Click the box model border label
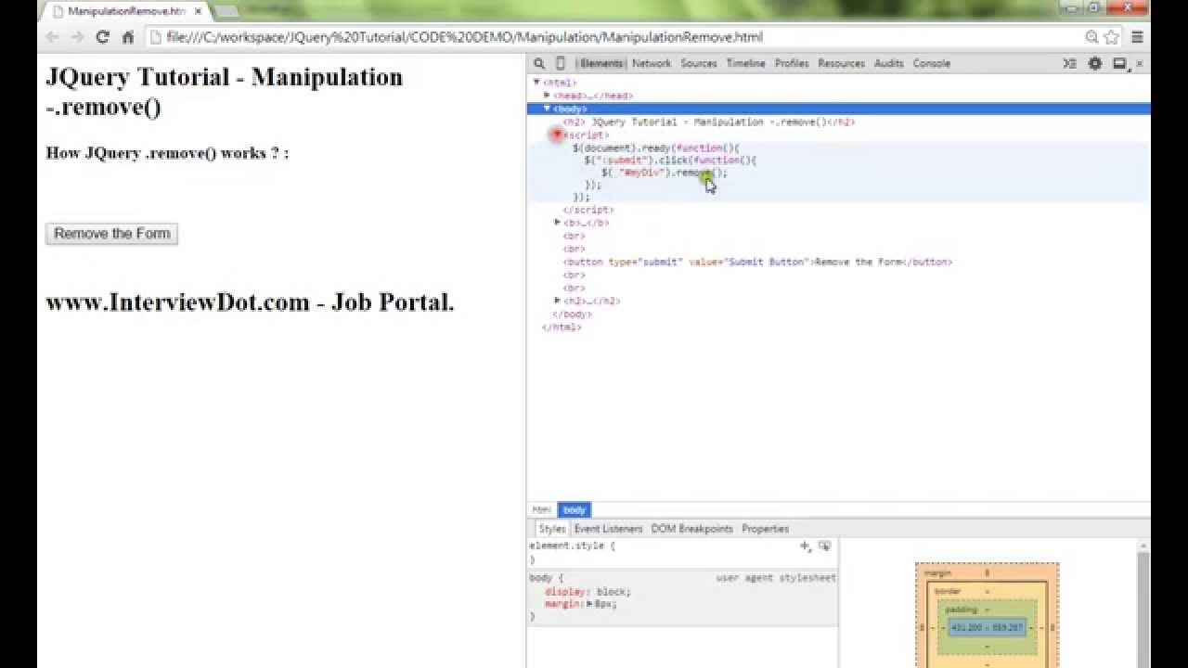The width and height of the screenshot is (1188, 668). [x=948, y=591]
